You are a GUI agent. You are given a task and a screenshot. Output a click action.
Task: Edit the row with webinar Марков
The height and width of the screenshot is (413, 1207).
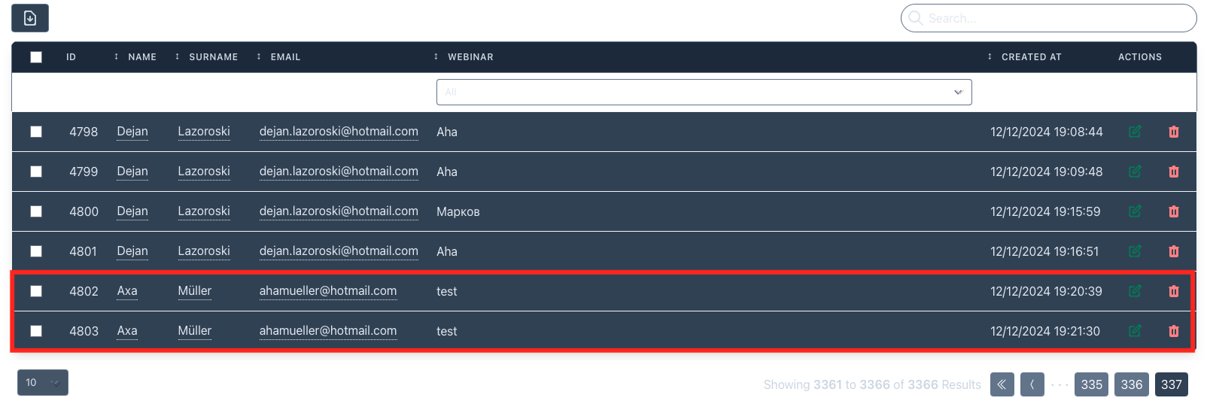[x=1135, y=211]
